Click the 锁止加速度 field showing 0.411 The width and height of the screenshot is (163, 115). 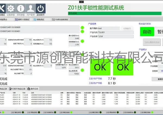tap(74, 67)
